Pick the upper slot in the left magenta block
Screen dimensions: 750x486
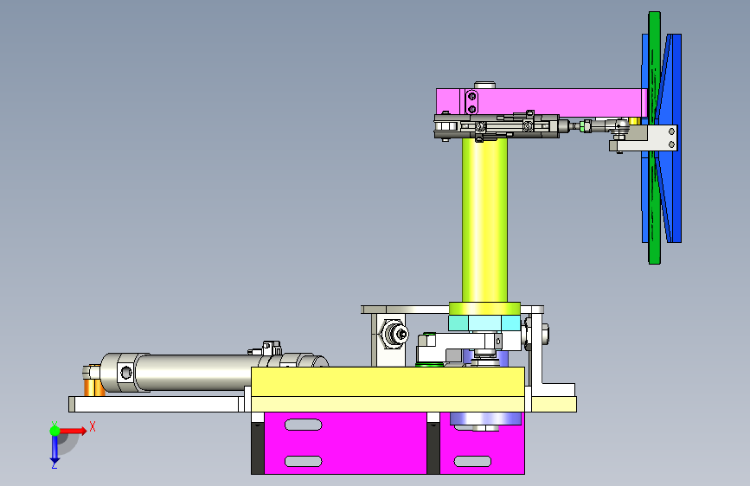tap(304, 425)
